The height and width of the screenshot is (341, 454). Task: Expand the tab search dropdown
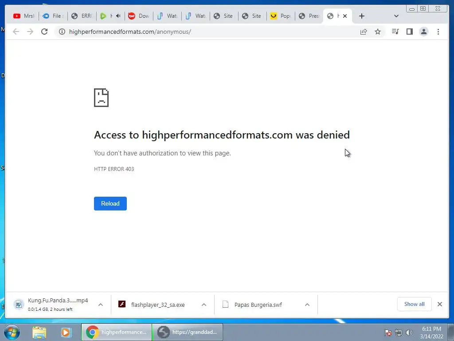click(x=396, y=16)
